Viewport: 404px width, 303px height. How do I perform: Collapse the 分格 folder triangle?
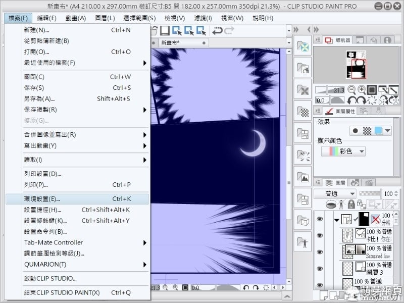[336, 220]
